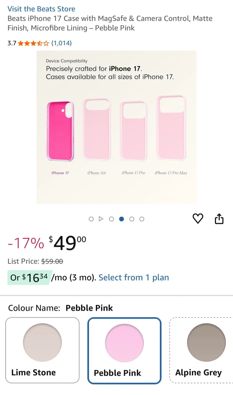
Task: Open Select from 1 plan link
Action: click(x=134, y=278)
